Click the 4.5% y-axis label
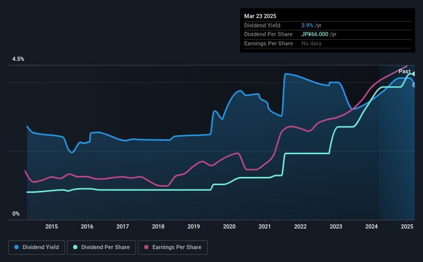Image resolution: width=423 pixels, height=262 pixels. click(19, 59)
